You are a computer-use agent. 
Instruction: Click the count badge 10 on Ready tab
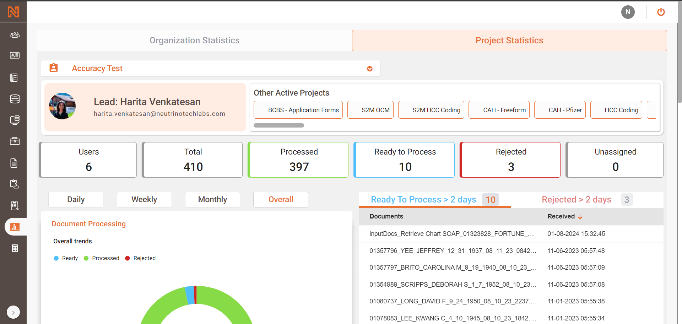[491, 200]
